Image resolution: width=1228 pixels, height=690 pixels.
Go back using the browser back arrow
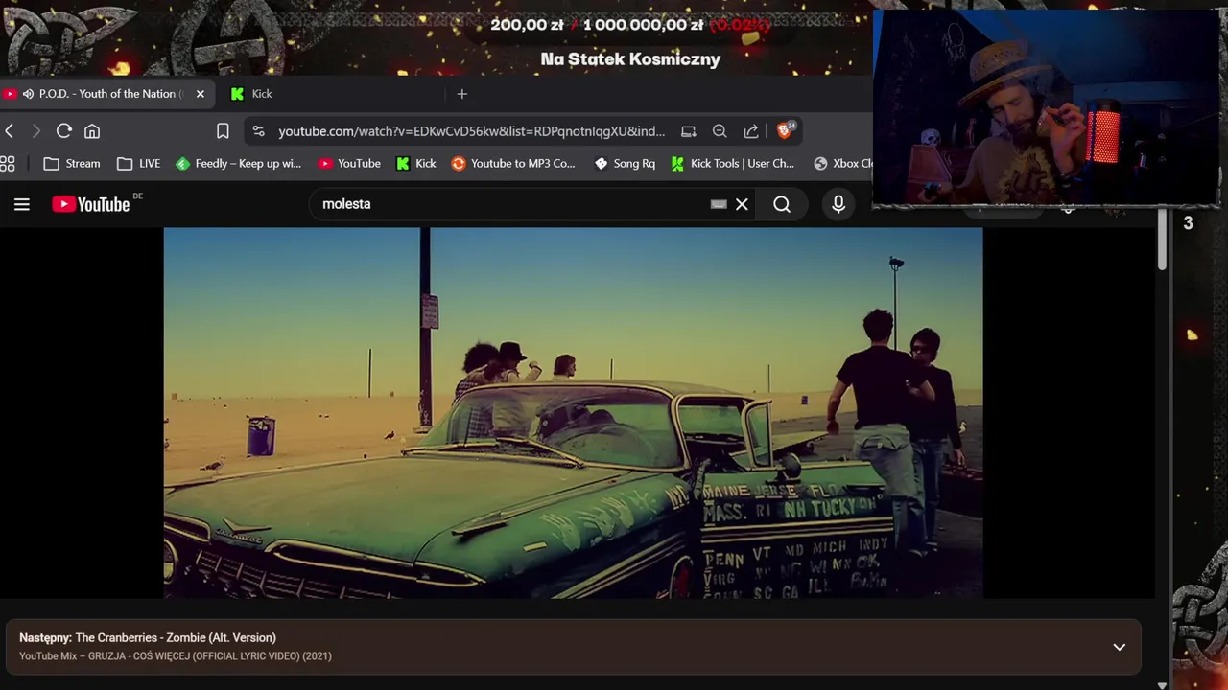coord(10,131)
